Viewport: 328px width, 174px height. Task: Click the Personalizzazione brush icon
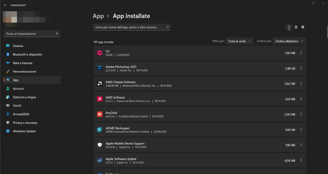point(8,71)
